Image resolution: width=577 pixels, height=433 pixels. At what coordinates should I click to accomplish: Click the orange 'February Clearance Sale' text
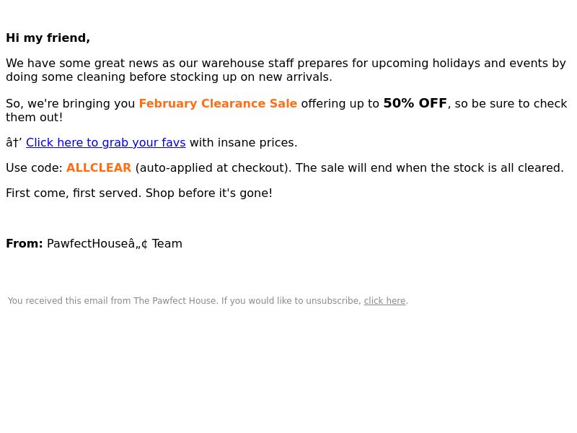218,103
